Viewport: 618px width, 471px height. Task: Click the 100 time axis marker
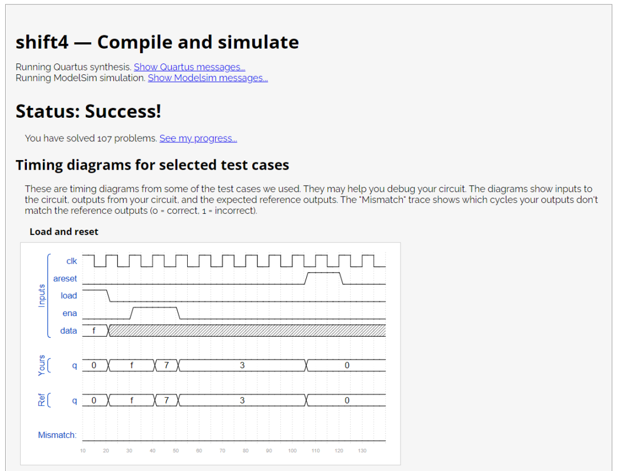(292, 451)
